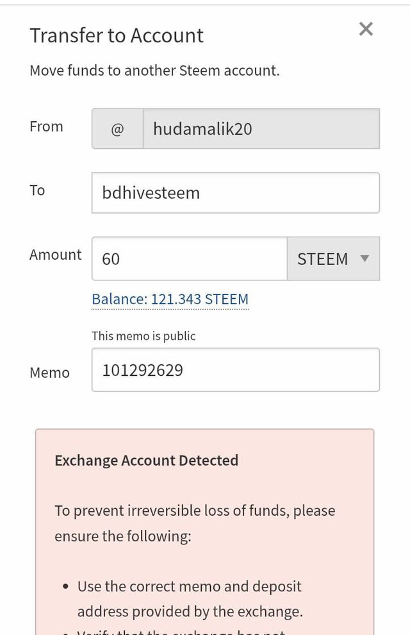Select the From field showing hudamalik20

pos(261,129)
